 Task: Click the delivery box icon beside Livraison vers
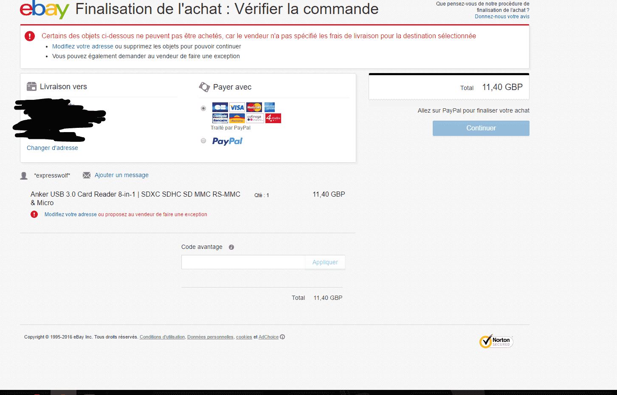click(31, 87)
